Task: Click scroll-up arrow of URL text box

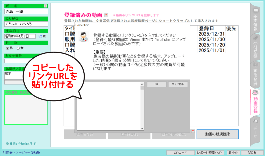Action: click(142, 84)
